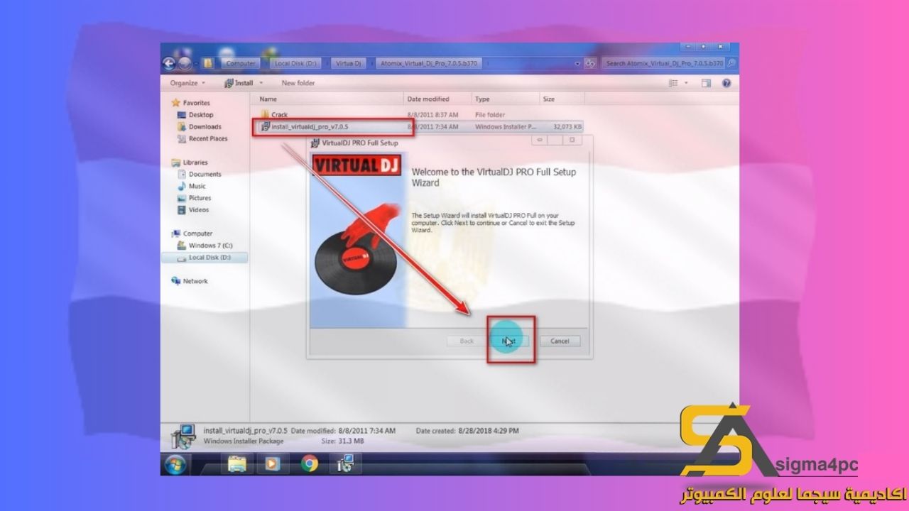The height and width of the screenshot is (511, 909).
Task: Open the Windows Start orb
Action: (x=175, y=465)
